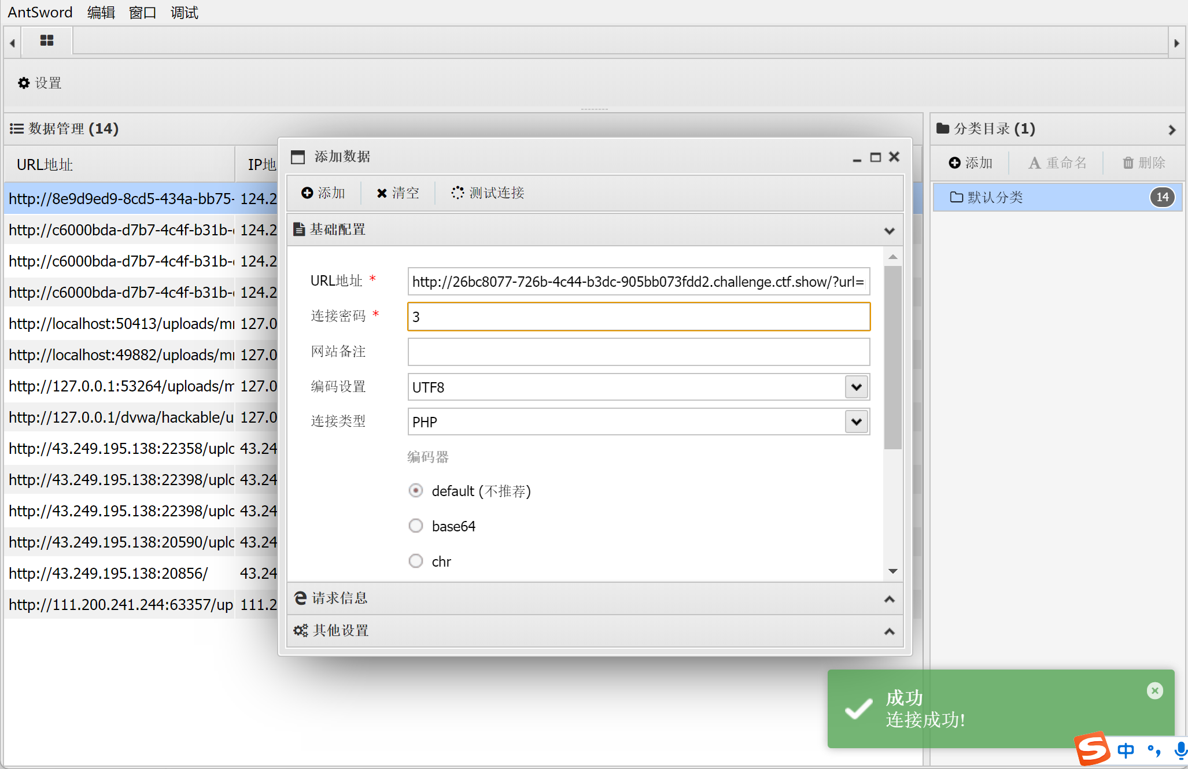Open the 编码设置 UTF8 dropdown
Image resolution: width=1188 pixels, height=769 pixels.
click(856, 387)
